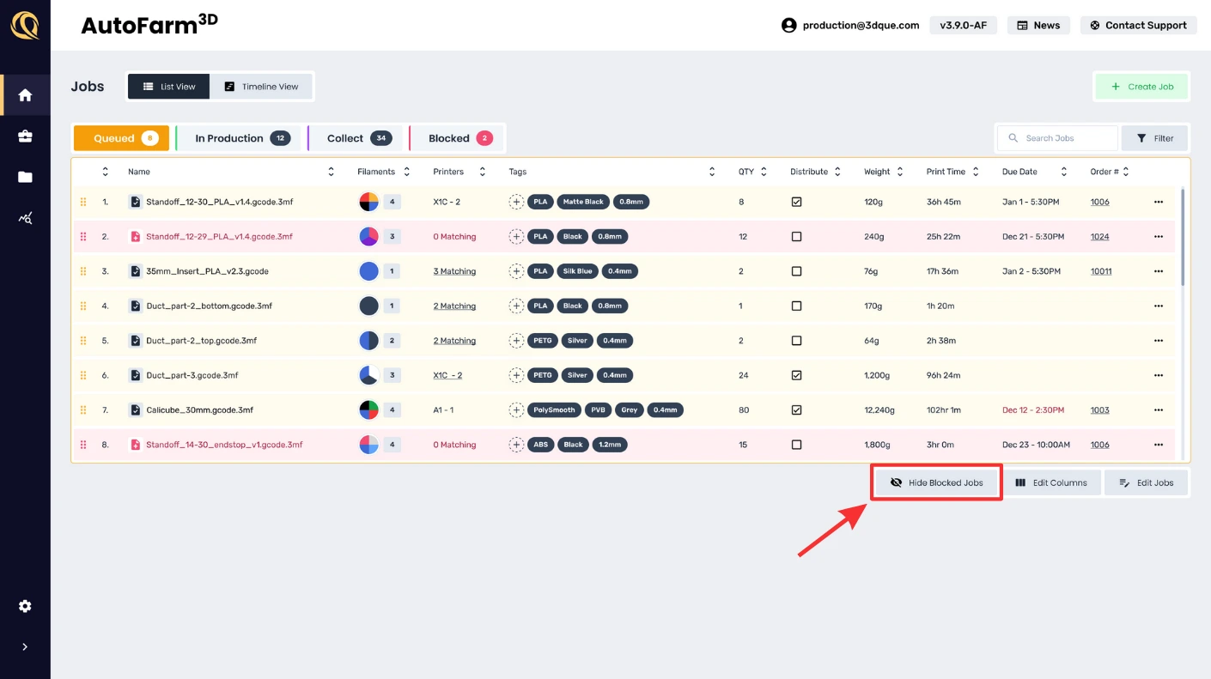Click the jobs table vertical scrollbar
The width and height of the screenshot is (1211, 679).
point(1183,238)
